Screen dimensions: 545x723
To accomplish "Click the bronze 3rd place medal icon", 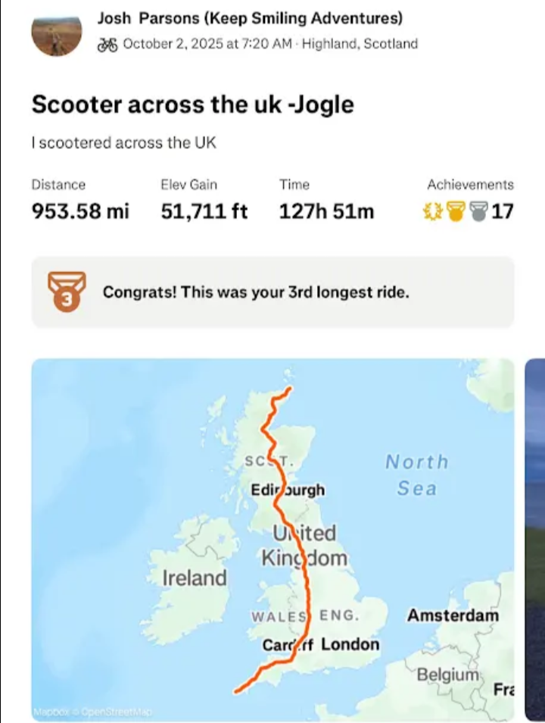I will (67, 292).
